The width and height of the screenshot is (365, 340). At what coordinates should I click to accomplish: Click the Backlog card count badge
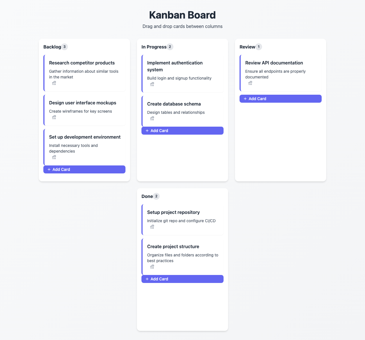65,47
